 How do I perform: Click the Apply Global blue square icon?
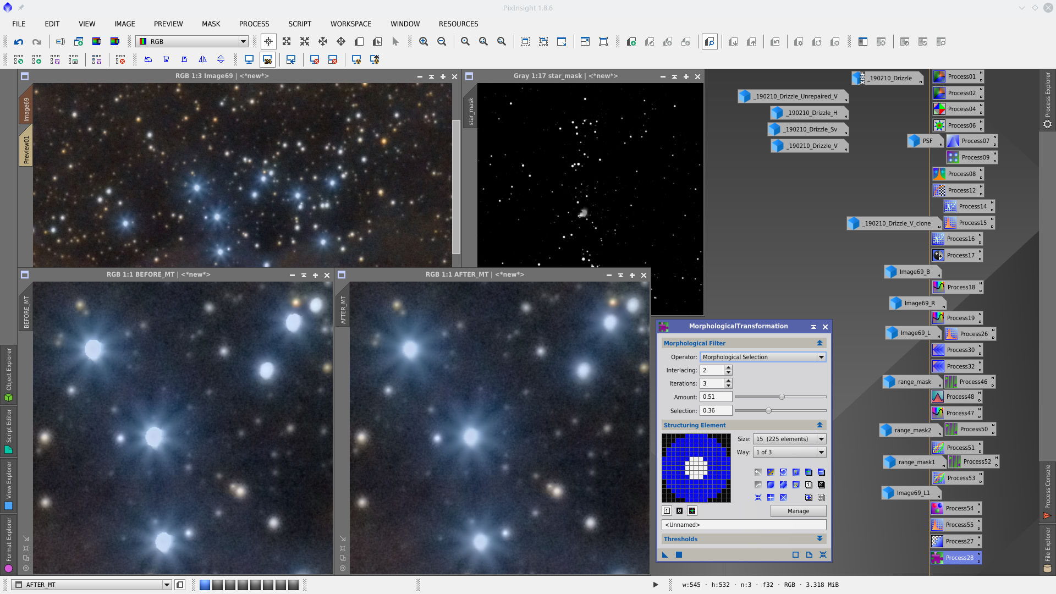tap(679, 555)
